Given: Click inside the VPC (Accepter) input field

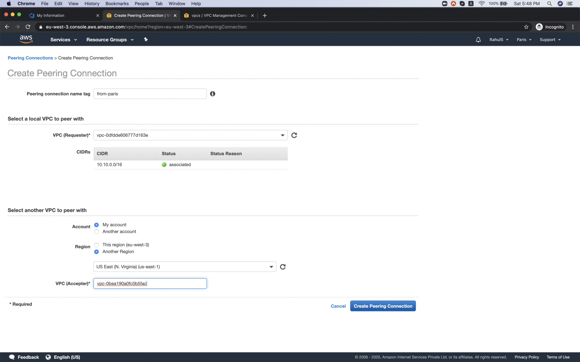Looking at the screenshot, I should coord(150,283).
